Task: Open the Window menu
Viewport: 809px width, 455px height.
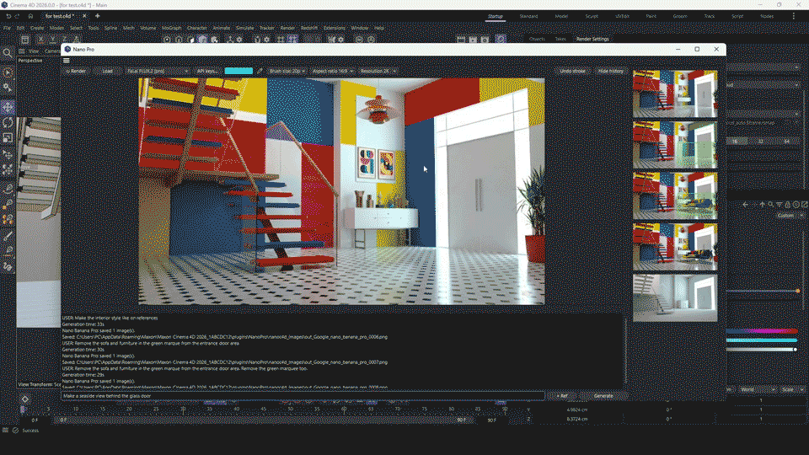Action: pos(360,28)
